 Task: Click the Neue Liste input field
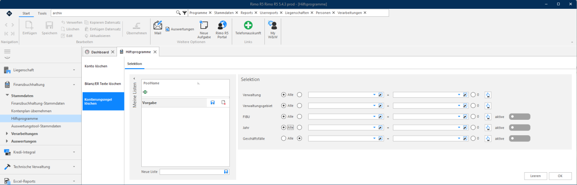click(x=192, y=172)
